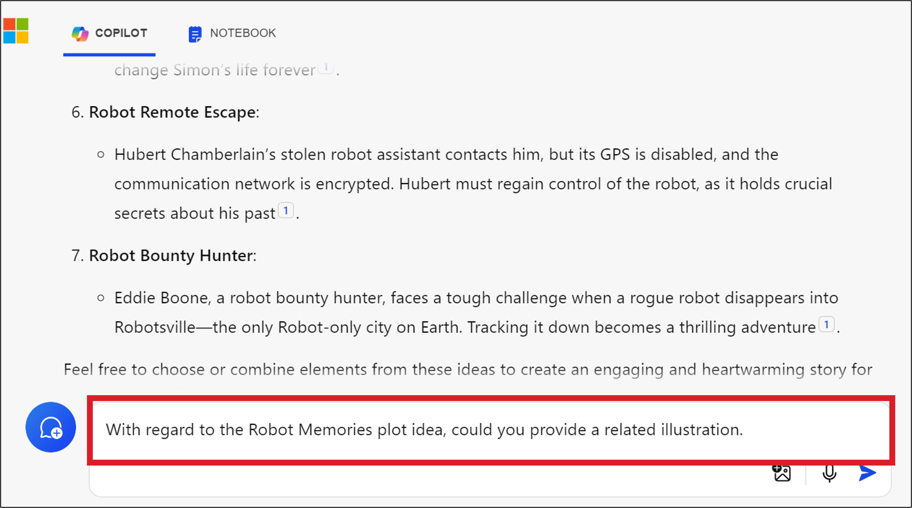Switch to the COPILOT tab
The width and height of the screenshot is (912, 508).
pos(121,33)
